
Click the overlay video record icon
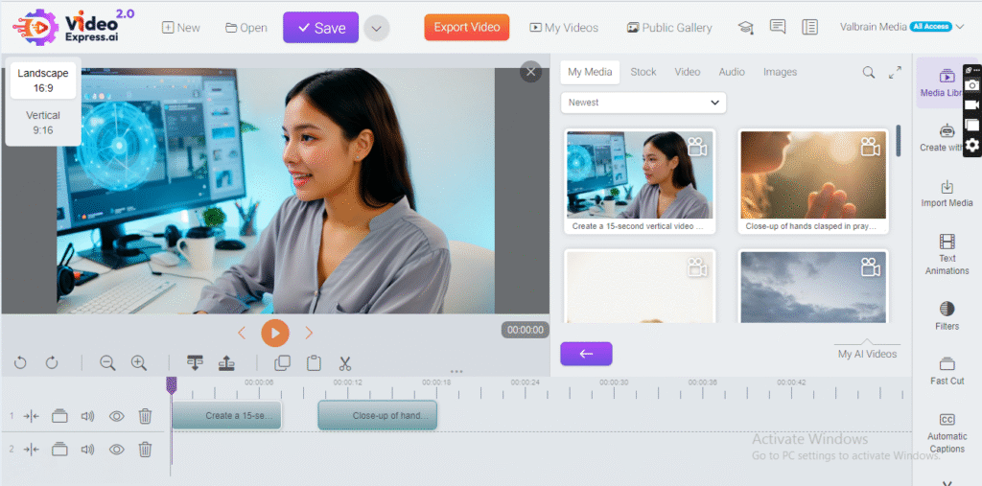972,104
